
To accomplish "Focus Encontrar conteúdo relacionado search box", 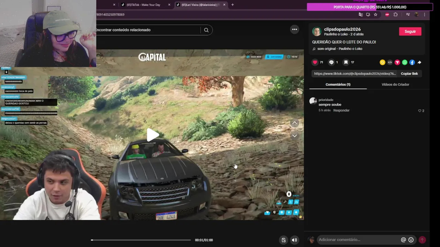I will click(x=148, y=30).
